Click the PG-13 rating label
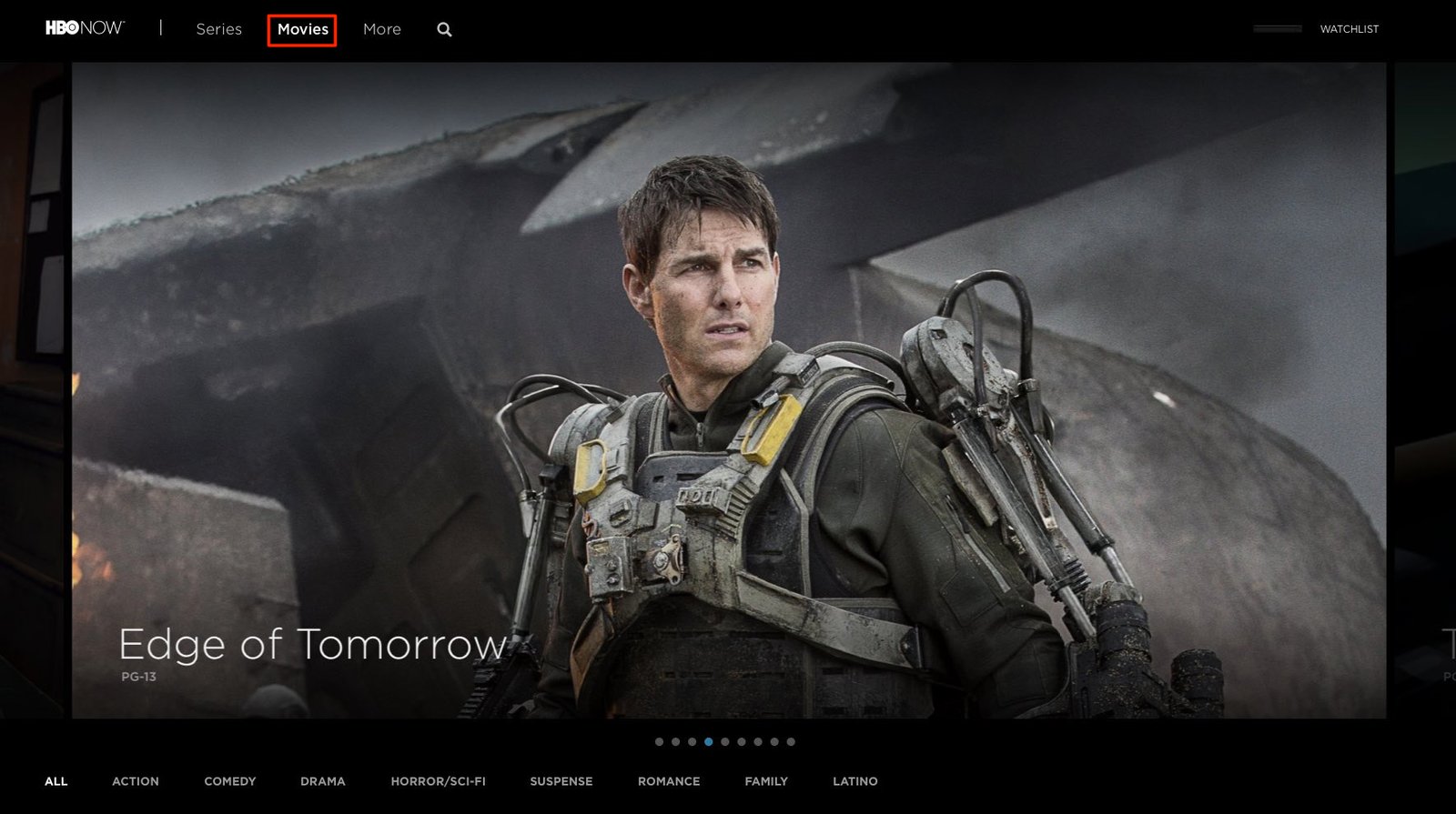 (138, 677)
